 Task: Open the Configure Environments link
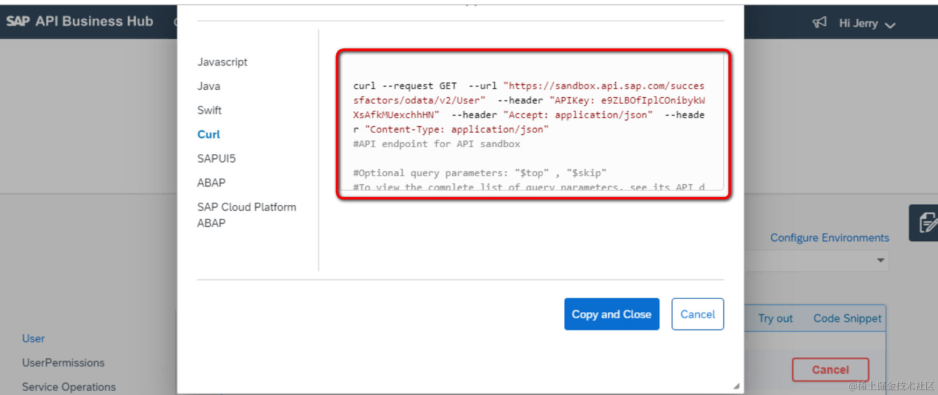click(x=829, y=238)
